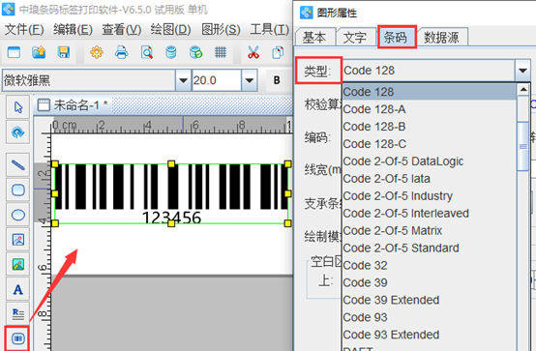Open database settings cylinder icon
536x351 pixels.
click(171, 52)
